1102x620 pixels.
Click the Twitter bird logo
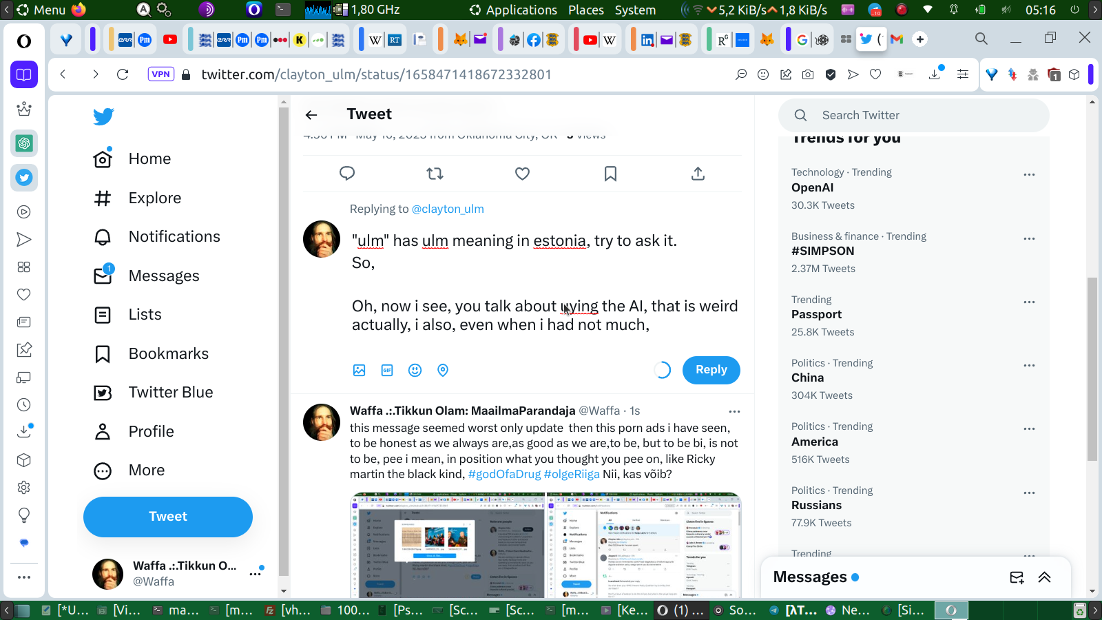pos(103,116)
